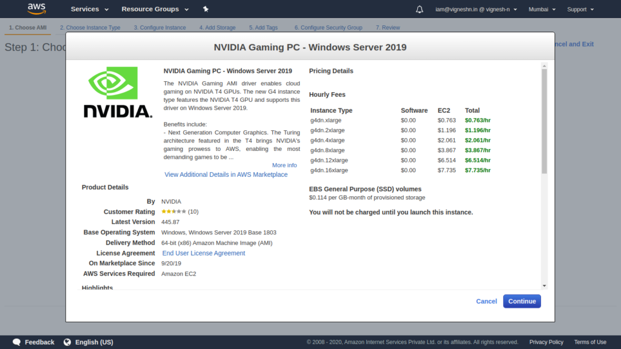621x349 pixels.
Task: Click the Amazon EC2 services value
Action: point(179,274)
